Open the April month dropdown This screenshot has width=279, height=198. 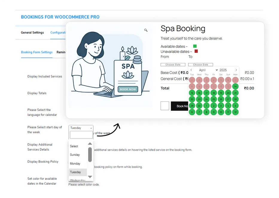208,70
